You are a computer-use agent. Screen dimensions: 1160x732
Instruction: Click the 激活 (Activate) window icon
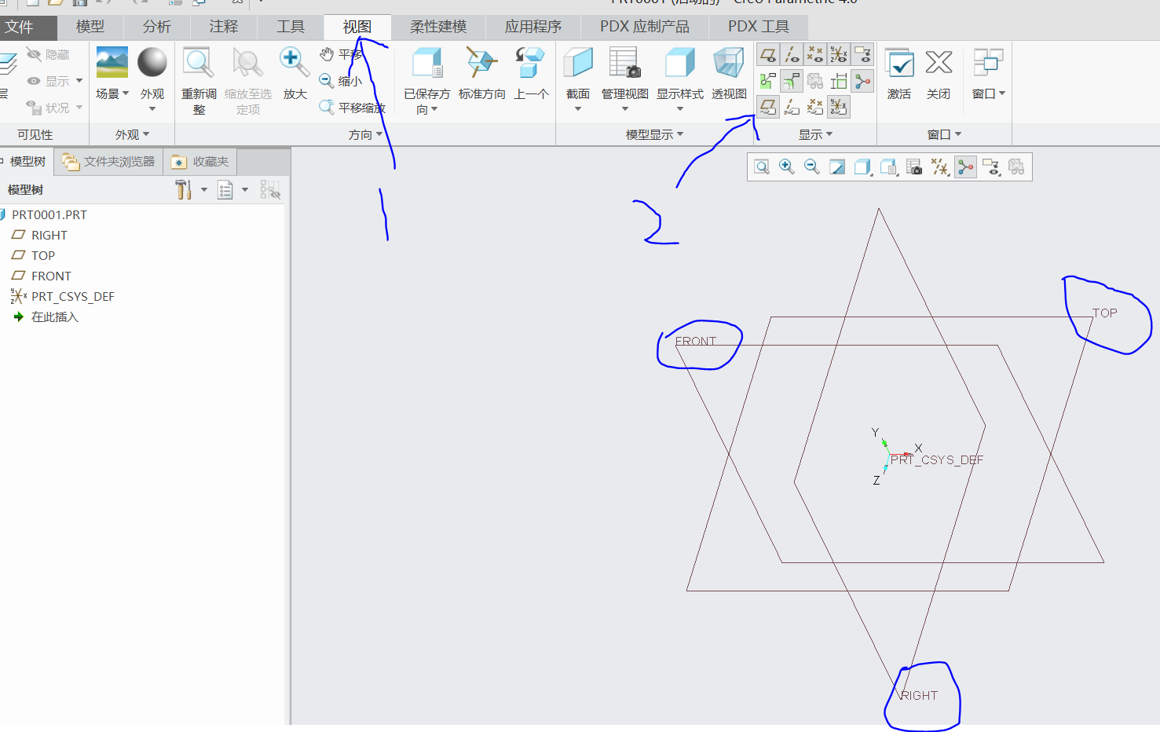pos(899,64)
